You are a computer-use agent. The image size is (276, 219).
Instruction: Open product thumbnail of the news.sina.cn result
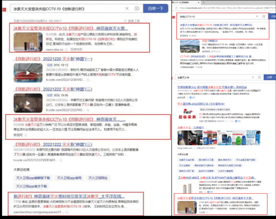[28, 42]
